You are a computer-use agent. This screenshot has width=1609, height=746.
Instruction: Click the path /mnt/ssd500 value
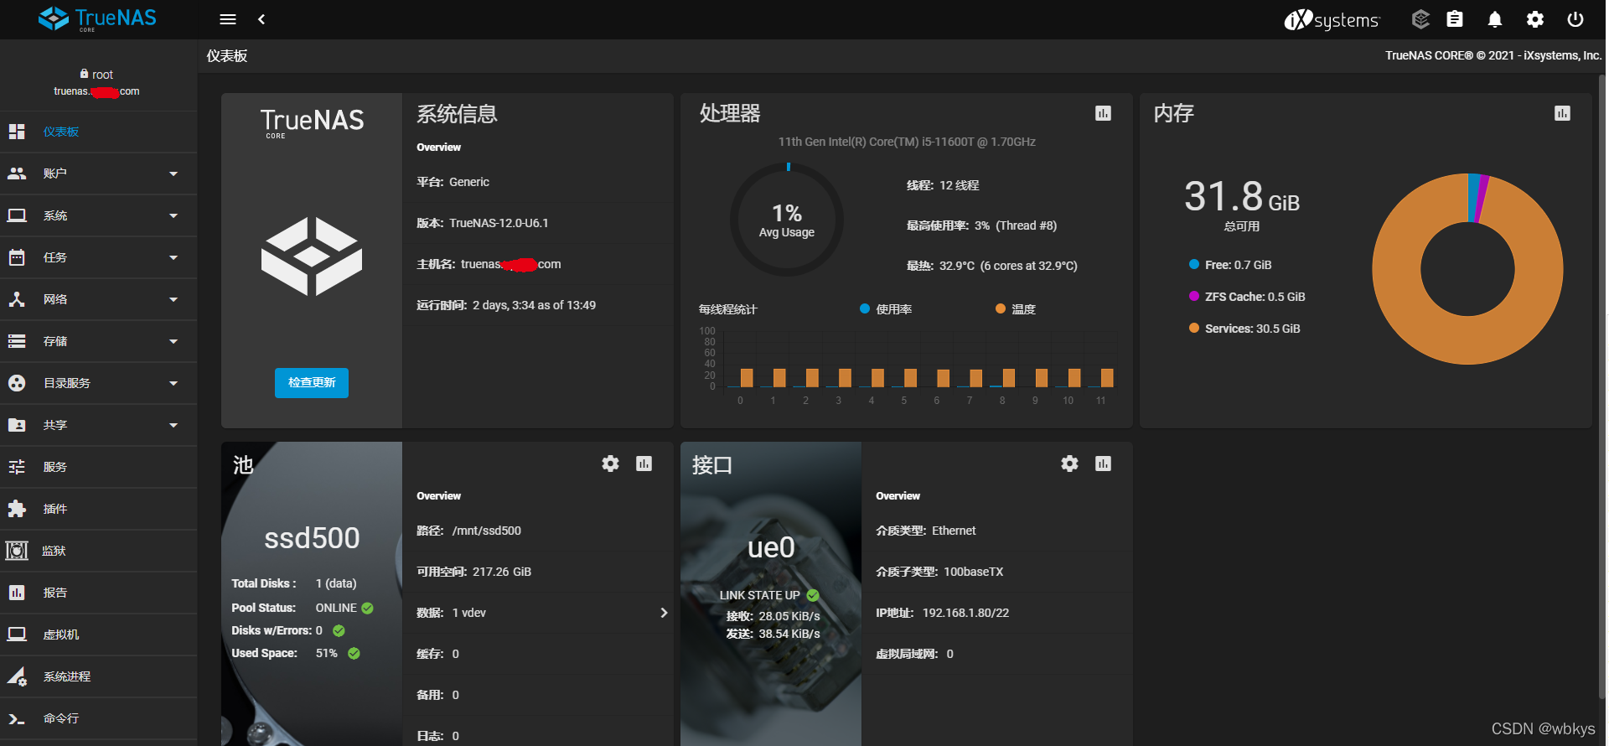click(x=486, y=531)
